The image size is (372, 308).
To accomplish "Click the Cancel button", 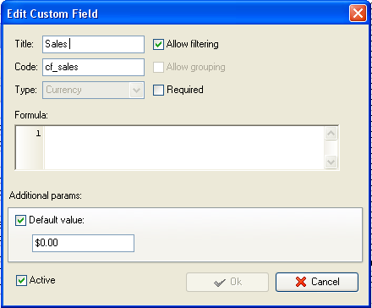I will point(317,282).
